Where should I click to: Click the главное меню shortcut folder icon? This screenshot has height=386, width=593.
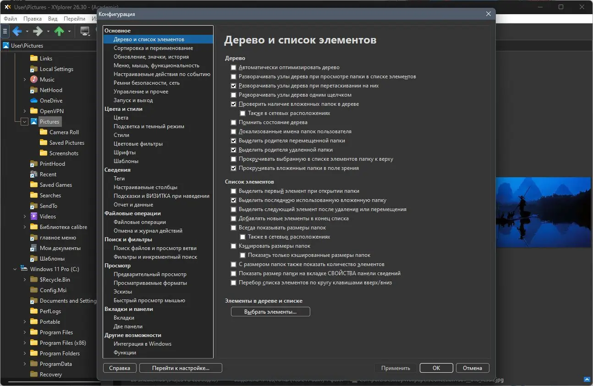click(33, 238)
